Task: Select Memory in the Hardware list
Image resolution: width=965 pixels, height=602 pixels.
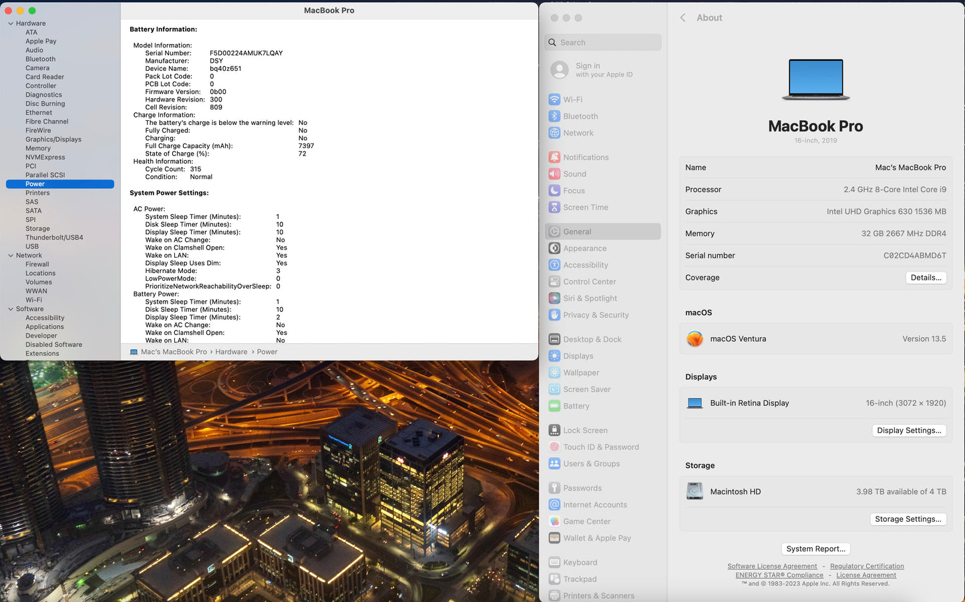Action: (38, 148)
